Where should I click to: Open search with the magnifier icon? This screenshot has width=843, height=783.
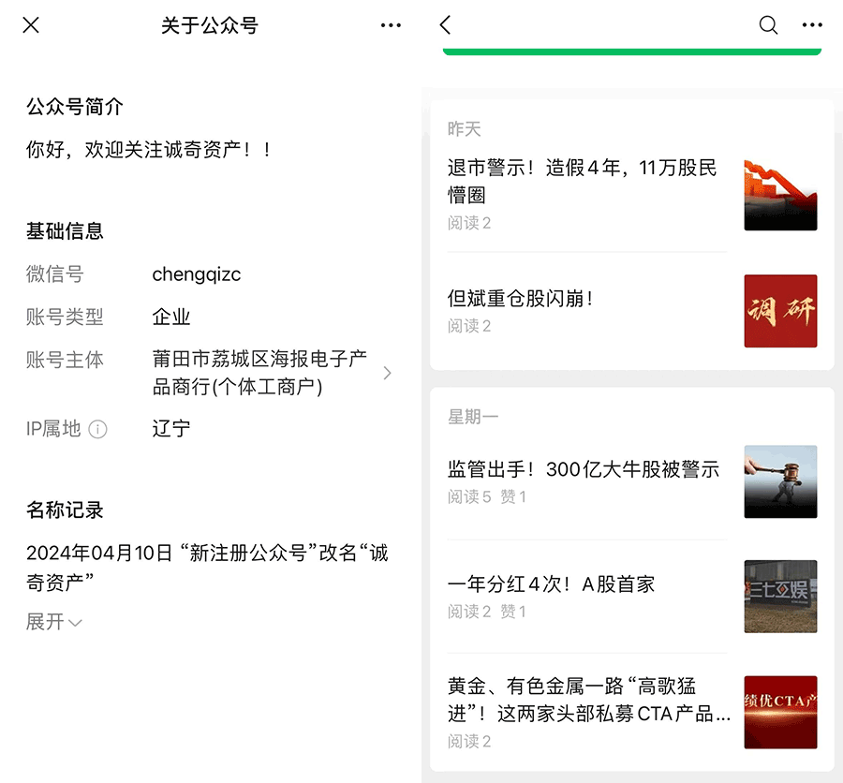(x=768, y=24)
